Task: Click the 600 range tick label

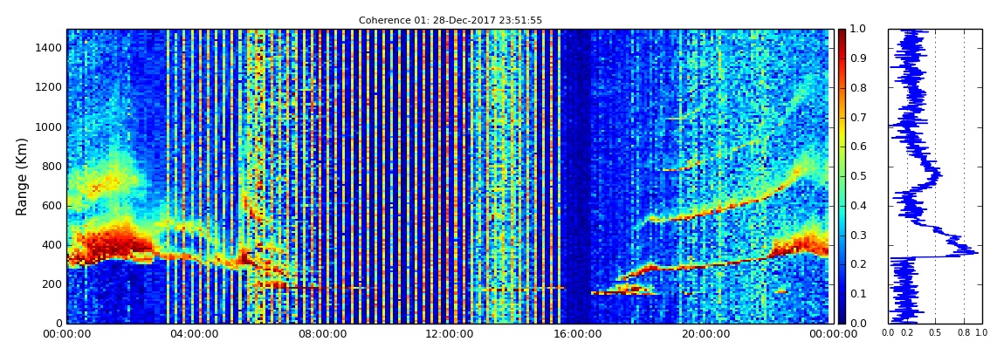Action: pos(52,205)
